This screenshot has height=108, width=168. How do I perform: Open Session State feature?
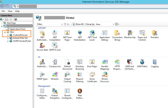(42, 47)
